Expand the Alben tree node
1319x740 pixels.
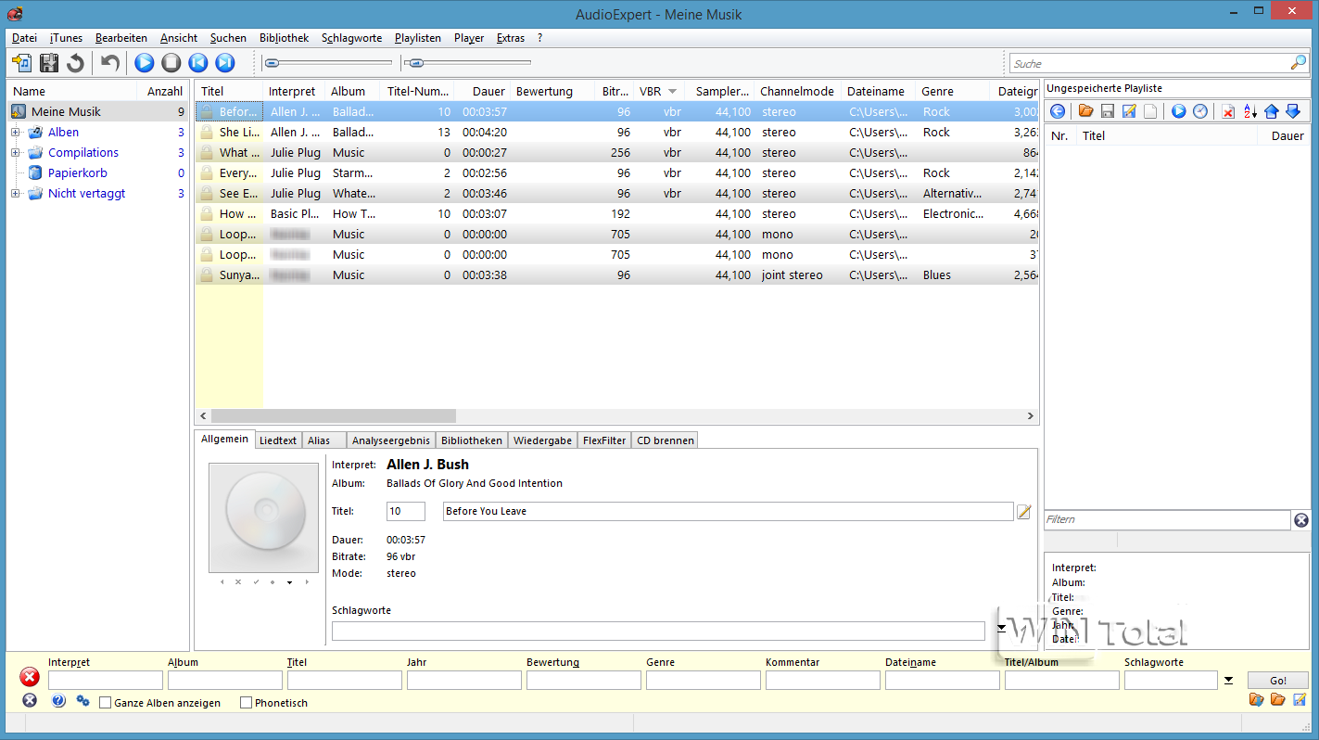click(x=16, y=133)
